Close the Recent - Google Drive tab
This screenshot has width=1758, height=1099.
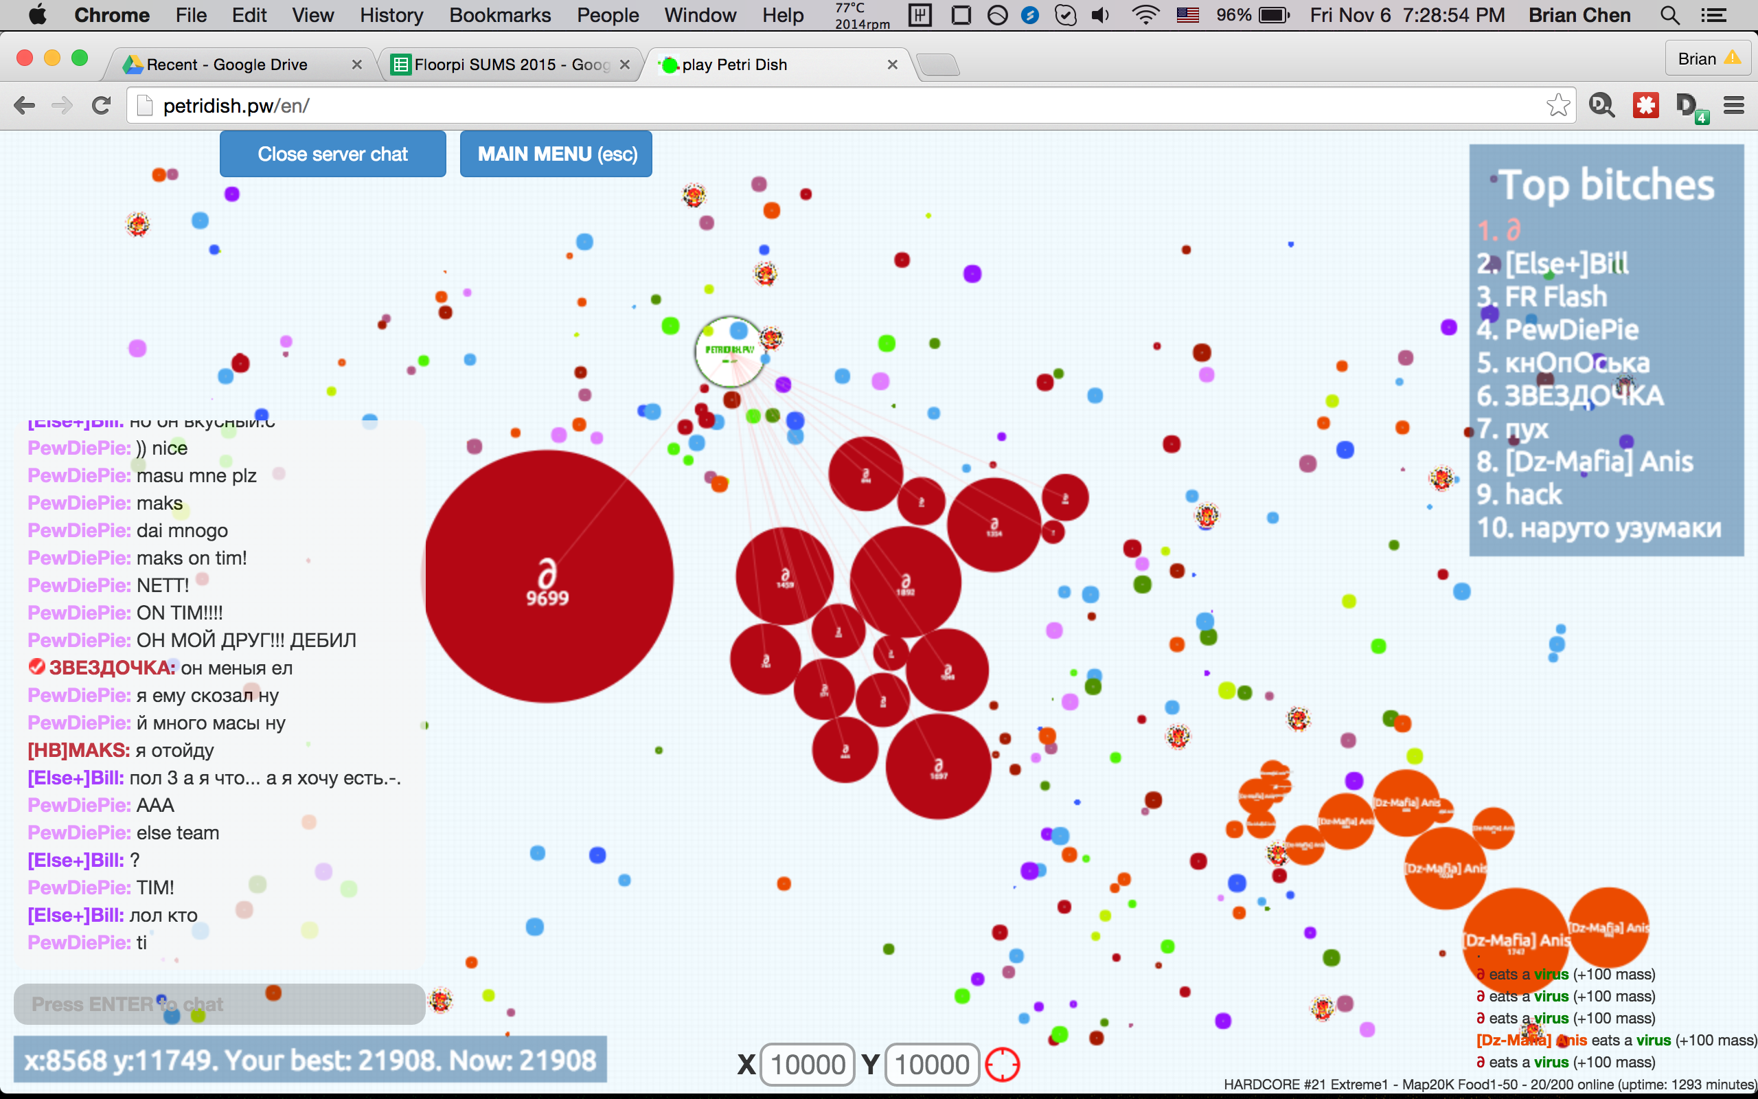pyautogui.click(x=356, y=65)
